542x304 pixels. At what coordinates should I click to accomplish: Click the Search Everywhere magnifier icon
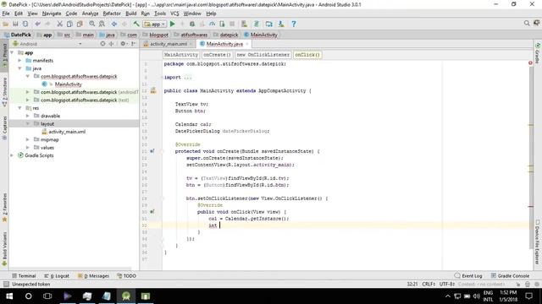(527, 23)
